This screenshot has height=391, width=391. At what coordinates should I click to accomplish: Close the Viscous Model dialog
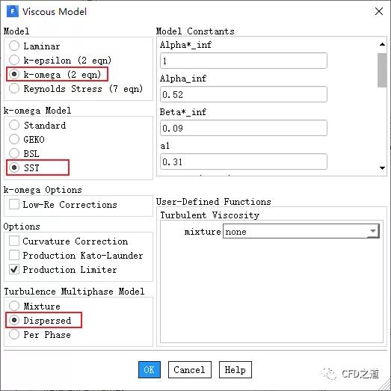[379, 11]
